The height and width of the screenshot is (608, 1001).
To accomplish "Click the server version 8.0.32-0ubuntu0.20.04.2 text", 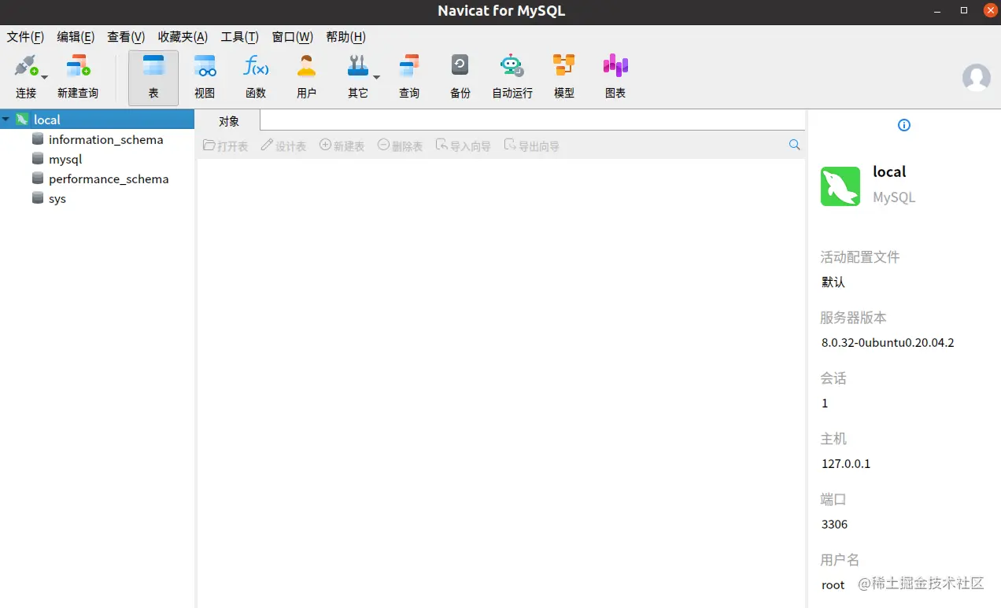I will (888, 343).
